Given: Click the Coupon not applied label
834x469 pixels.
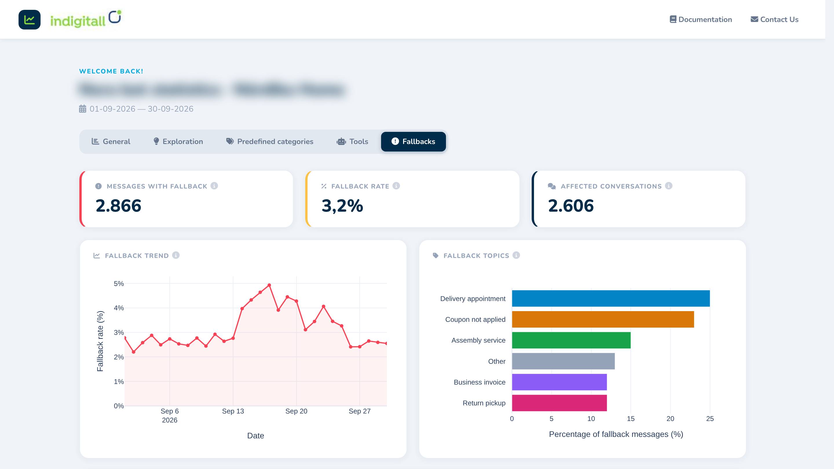Looking at the screenshot, I should tap(475, 319).
